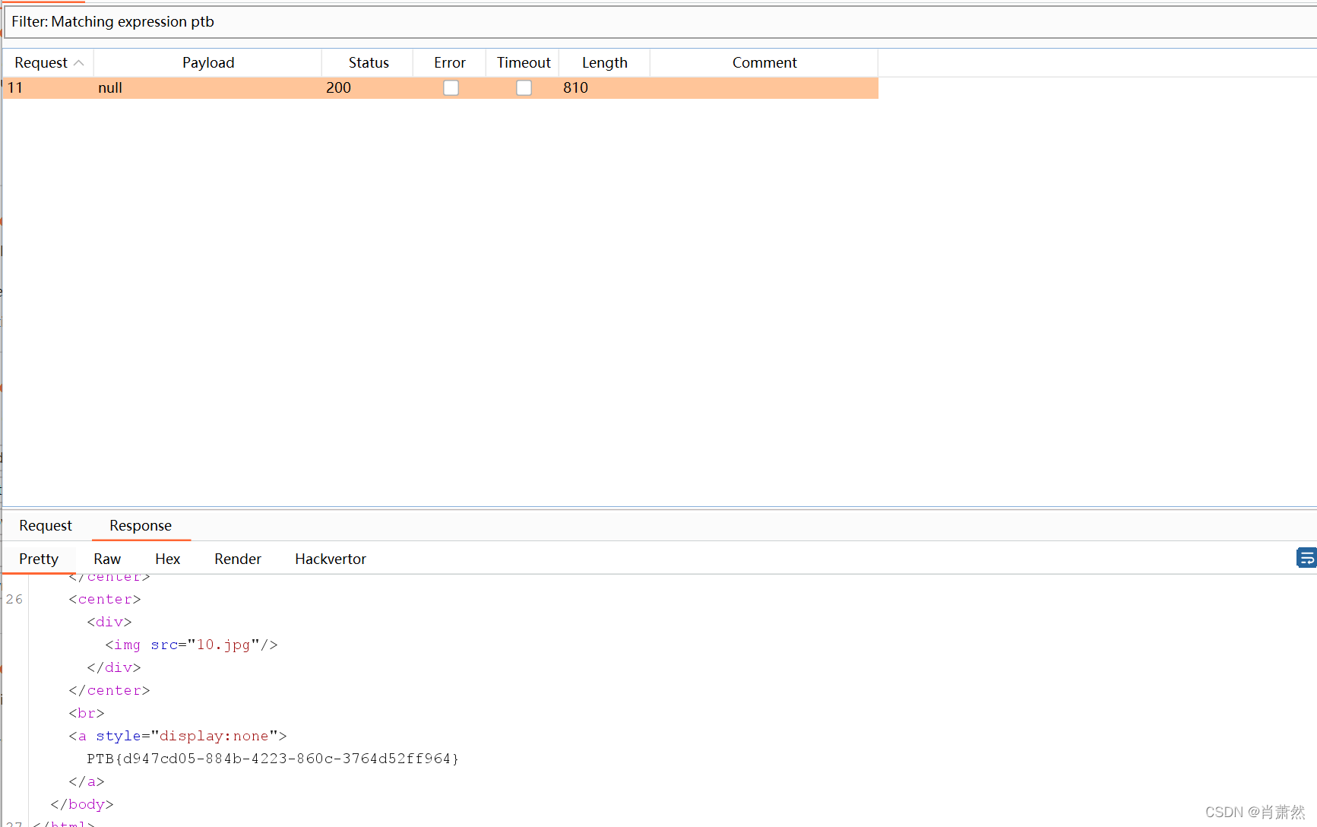Select the 'null' payload cell
This screenshot has height=827, width=1317.
click(x=208, y=88)
